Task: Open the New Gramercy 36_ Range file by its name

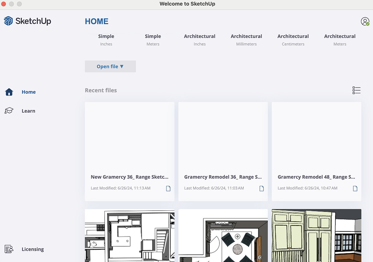Action: [129, 177]
